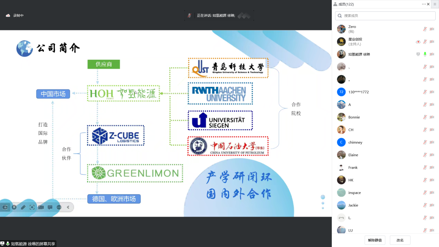Screen dimensions: 439x247
Task: Click the 德国、欧洲市场 box on slide
Action: click(114, 199)
